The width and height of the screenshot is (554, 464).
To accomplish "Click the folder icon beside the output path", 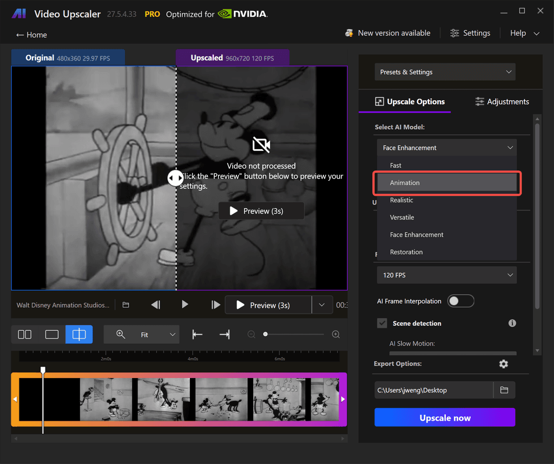I will (x=504, y=390).
